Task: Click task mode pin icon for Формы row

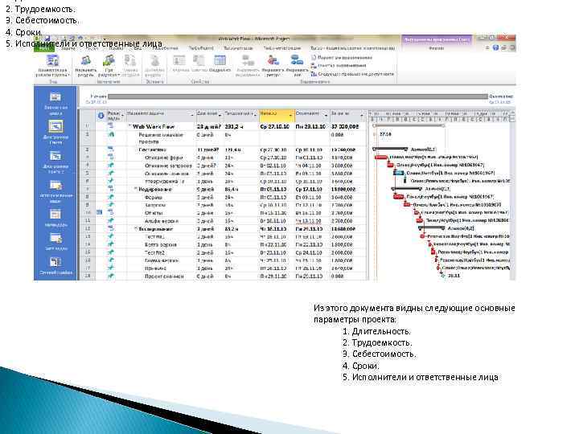Action: 111,197
